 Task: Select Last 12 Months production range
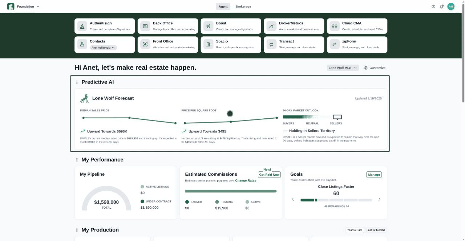point(376,230)
